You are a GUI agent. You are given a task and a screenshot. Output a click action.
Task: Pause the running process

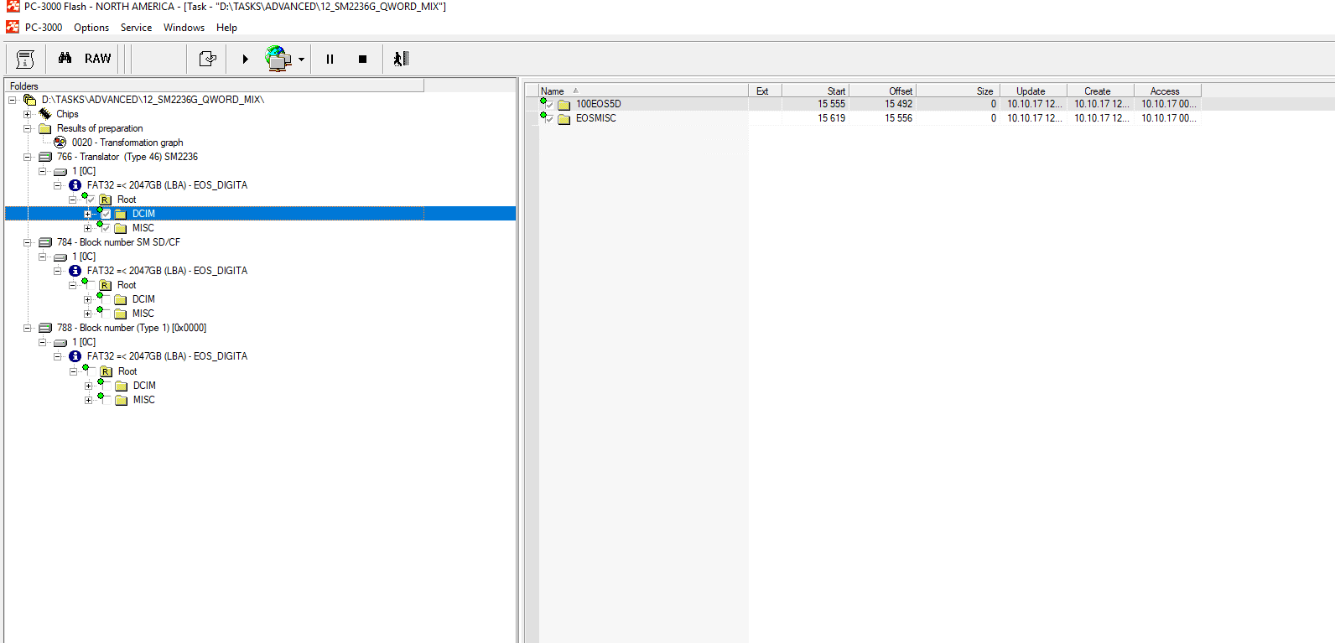[330, 60]
